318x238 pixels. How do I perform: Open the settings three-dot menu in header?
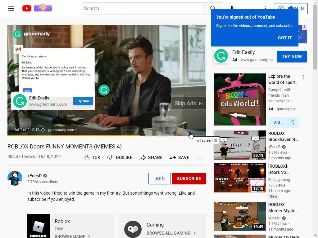265,8
